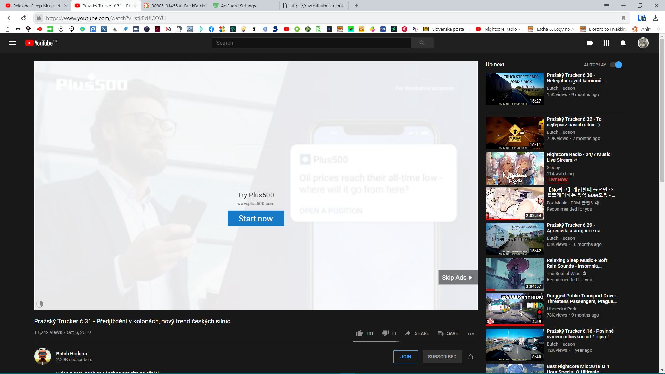
Task: Open Best Nightcore Mix 2018 video title
Action: (578, 369)
